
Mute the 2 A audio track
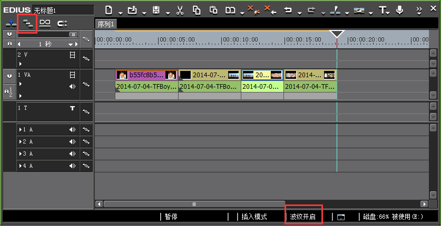(x=73, y=141)
